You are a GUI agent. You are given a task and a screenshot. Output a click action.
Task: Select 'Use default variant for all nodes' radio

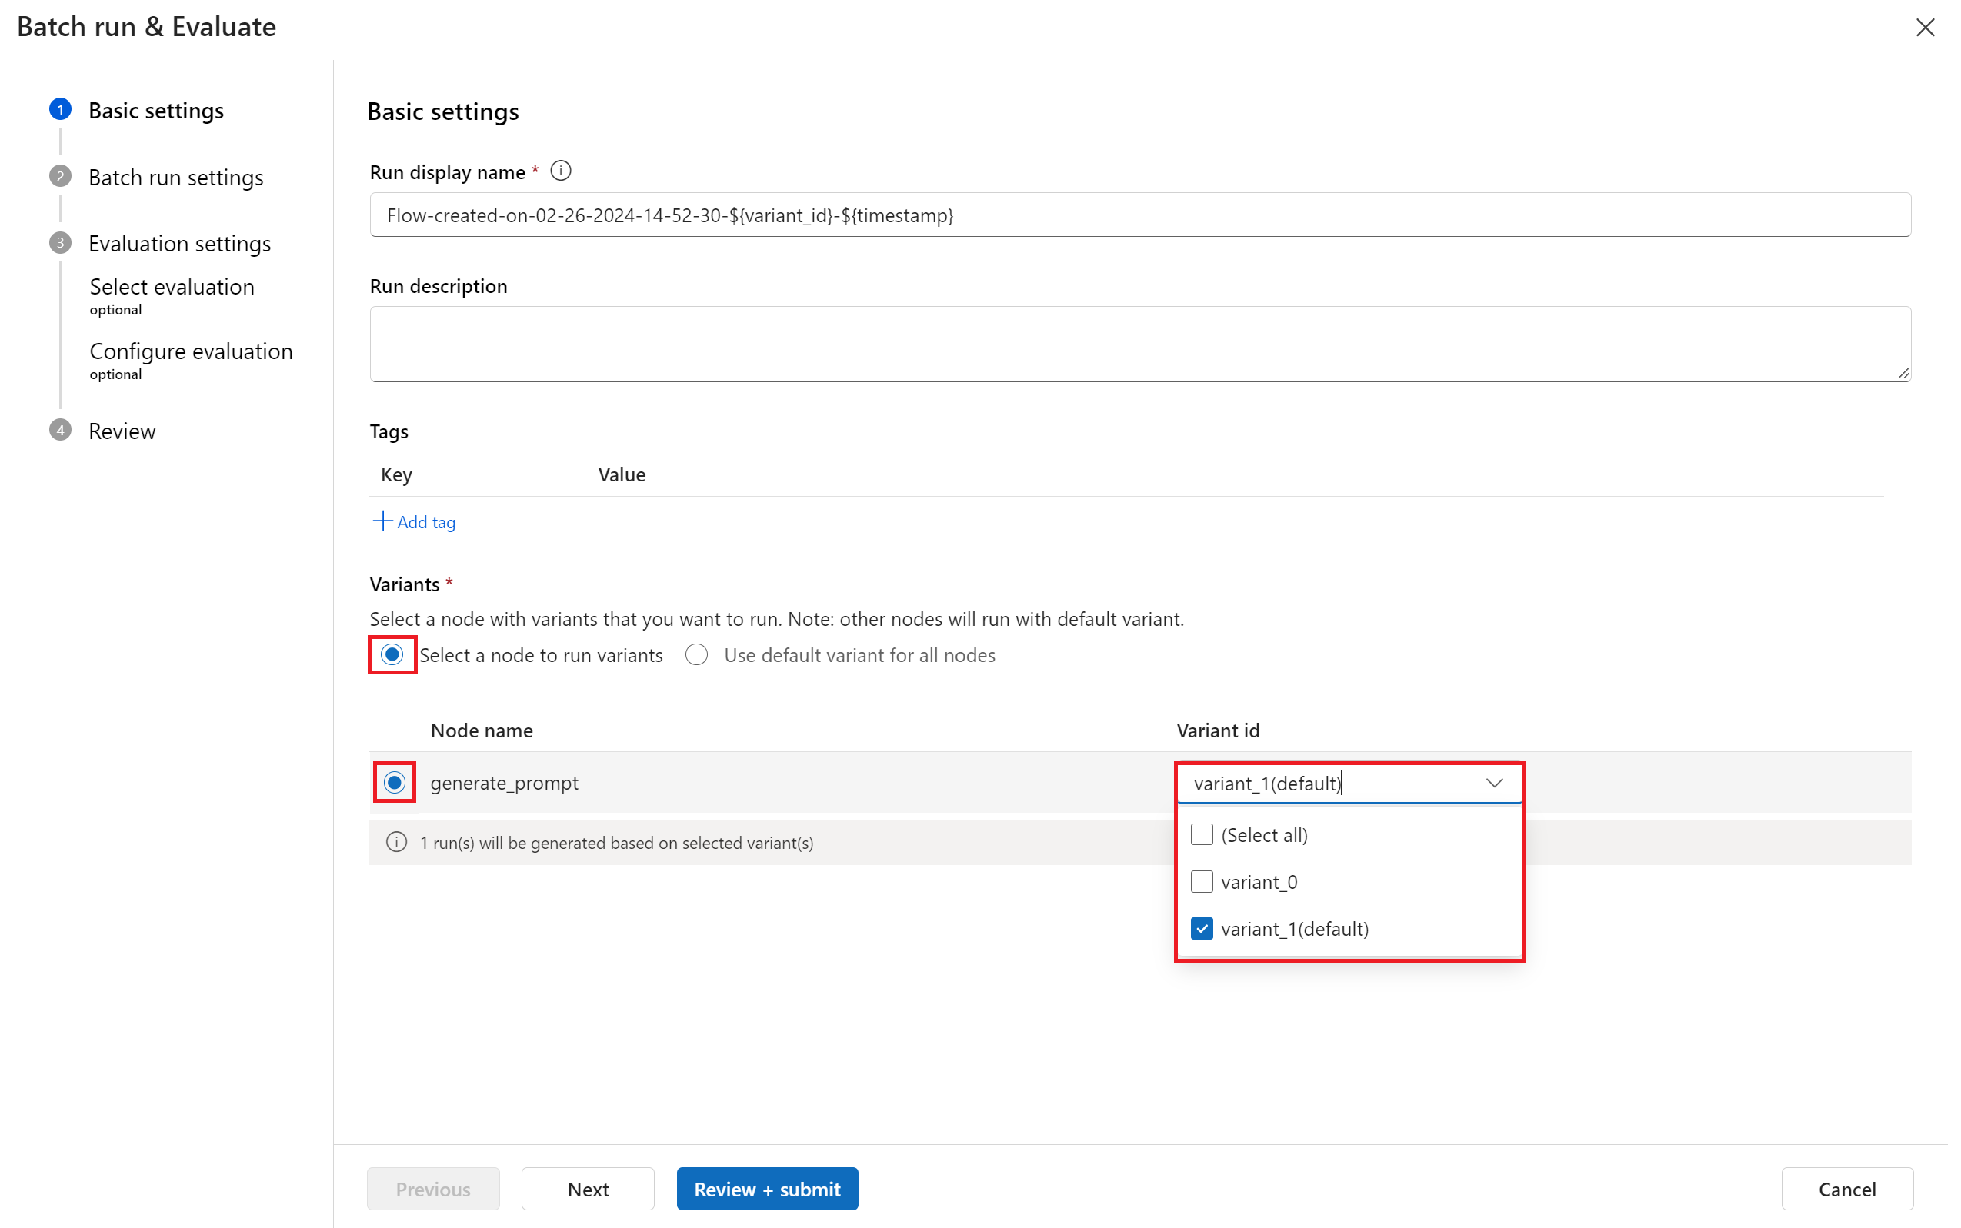point(696,654)
